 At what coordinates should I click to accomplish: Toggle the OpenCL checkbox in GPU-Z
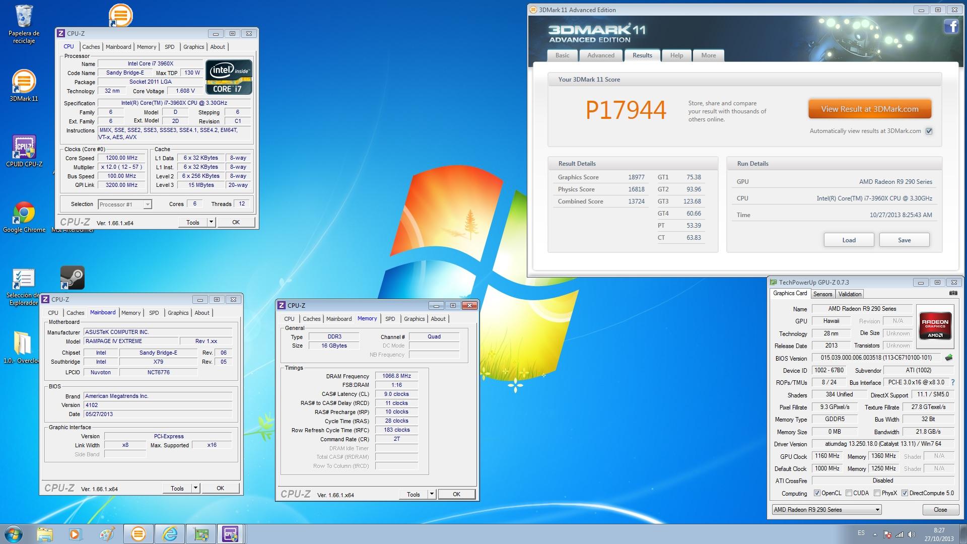pos(817,493)
